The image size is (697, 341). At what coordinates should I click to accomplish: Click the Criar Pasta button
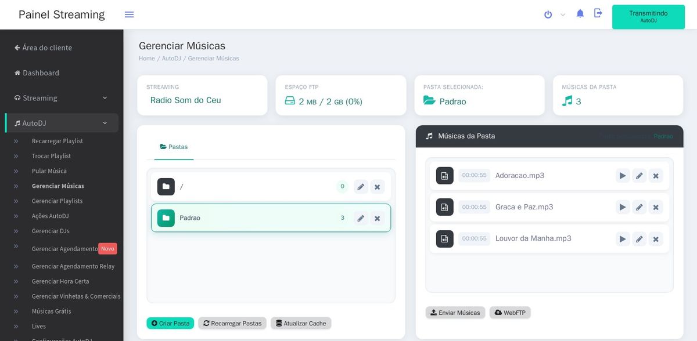pyautogui.click(x=170, y=323)
